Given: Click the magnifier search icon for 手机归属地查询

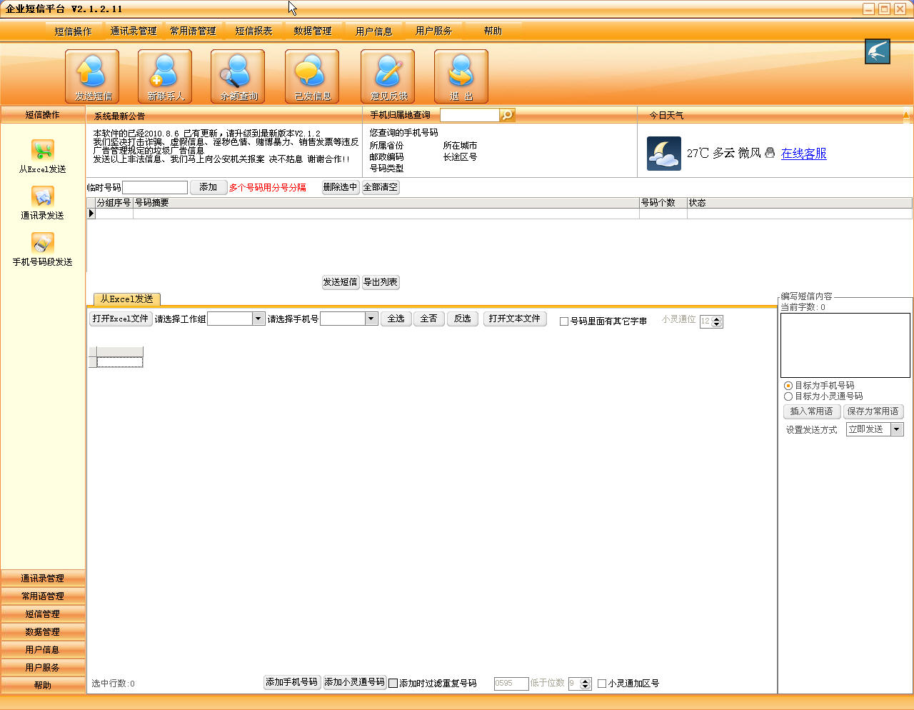Looking at the screenshot, I should (x=507, y=115).
